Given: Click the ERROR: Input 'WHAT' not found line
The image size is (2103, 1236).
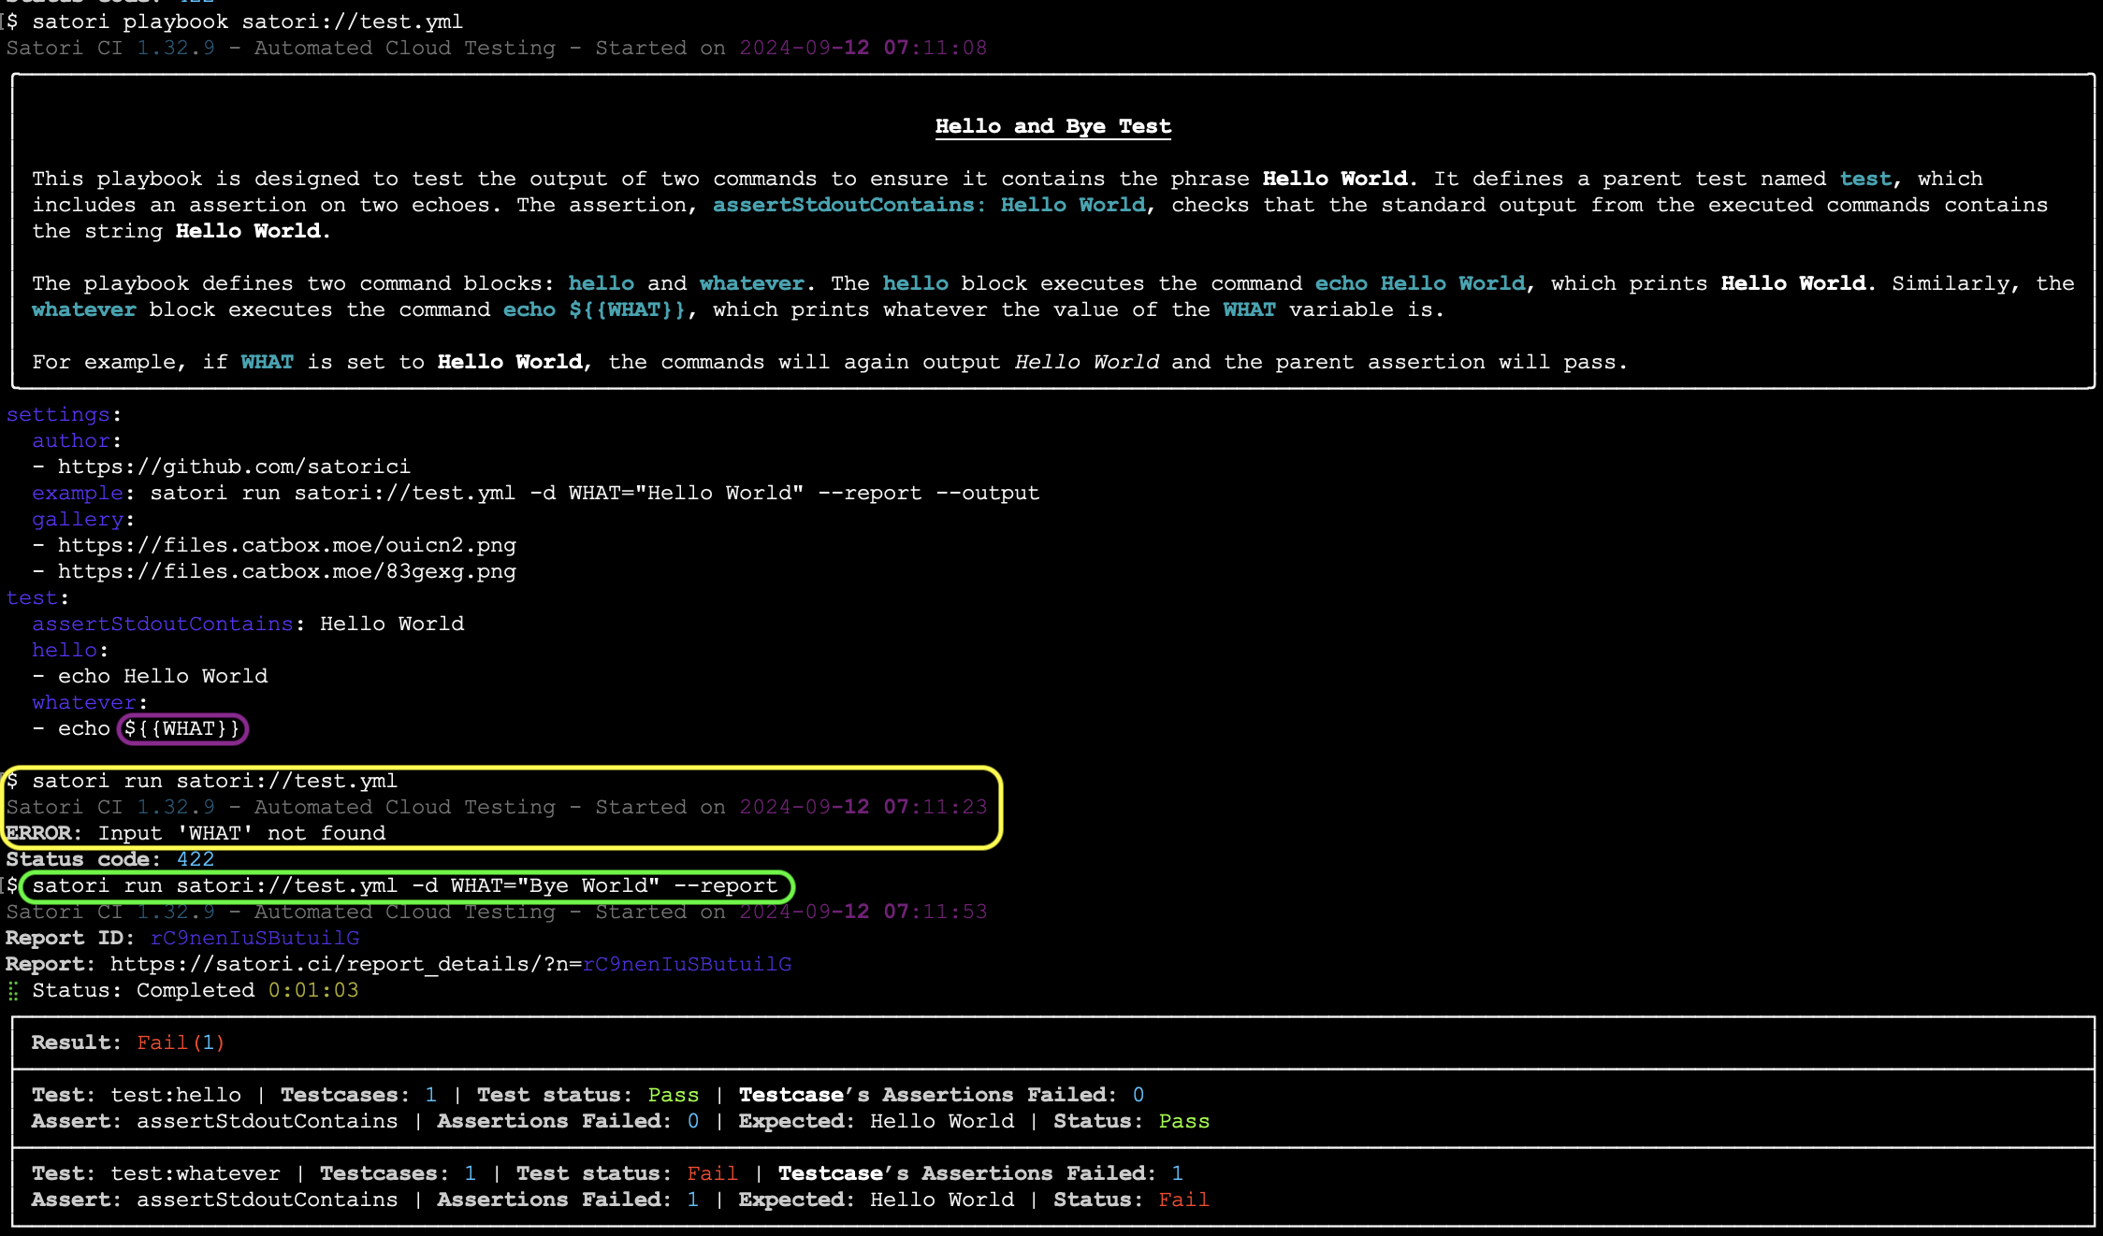Looking at the screenshot, I should tap(196, 833).
